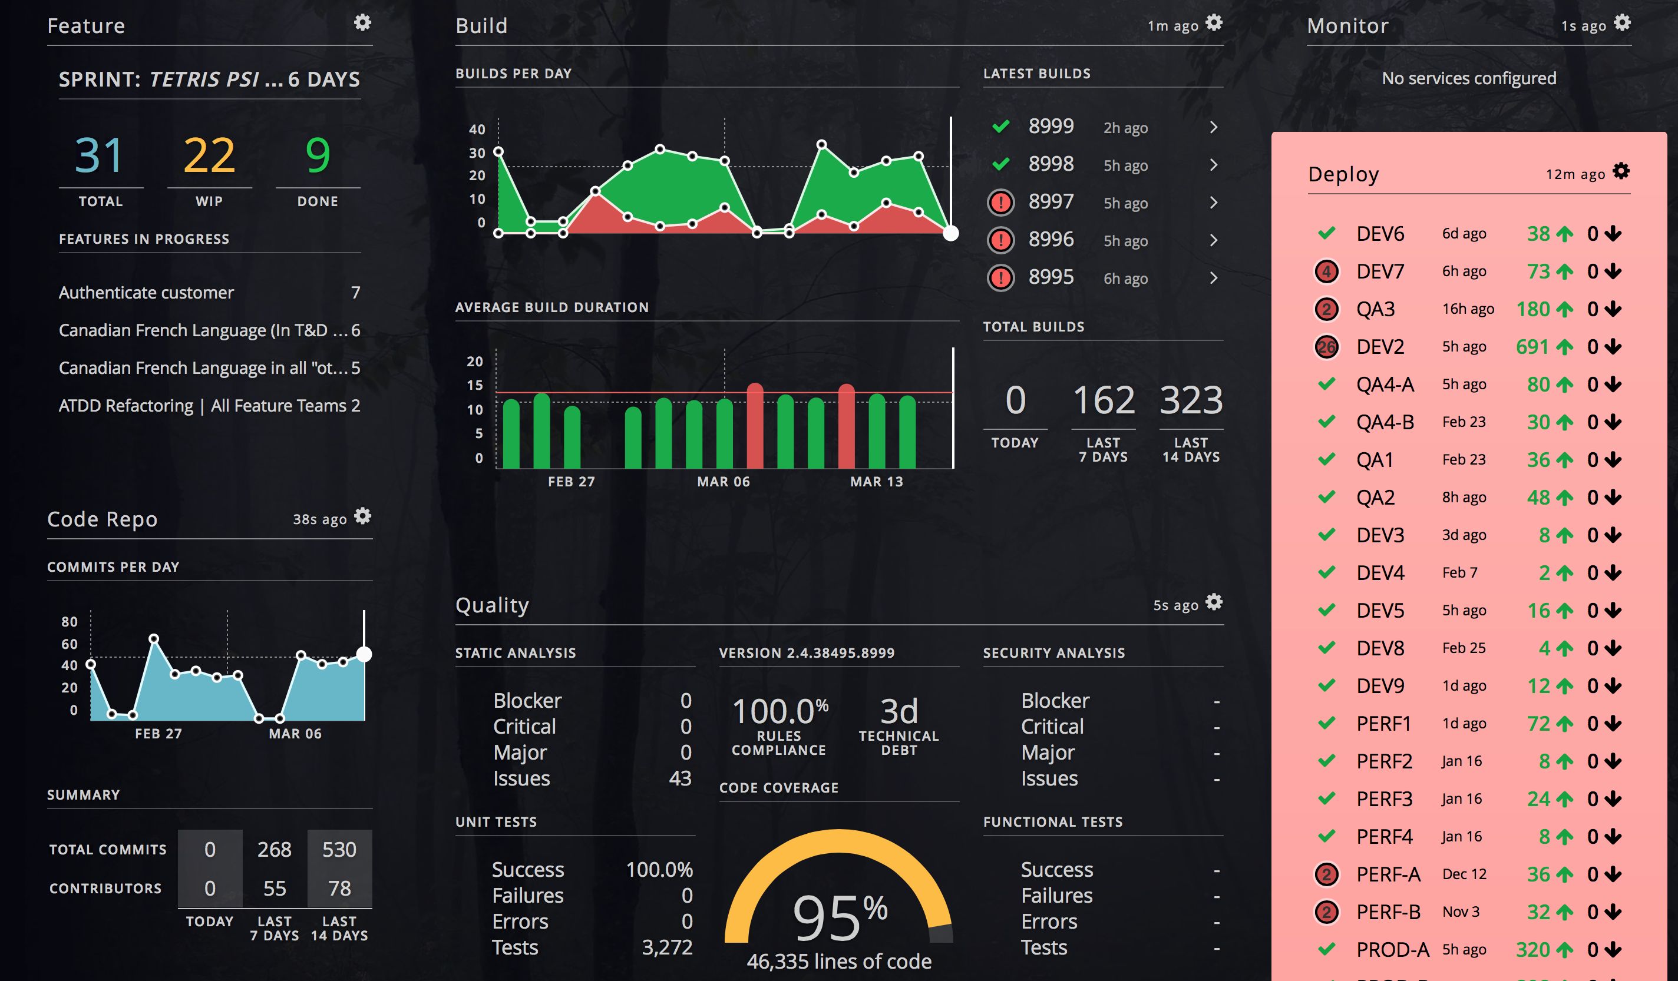The height and width of the screenshot is (981, 1678).
Task: Open the Build widget settings gear
Action: tap(1214, 22)
